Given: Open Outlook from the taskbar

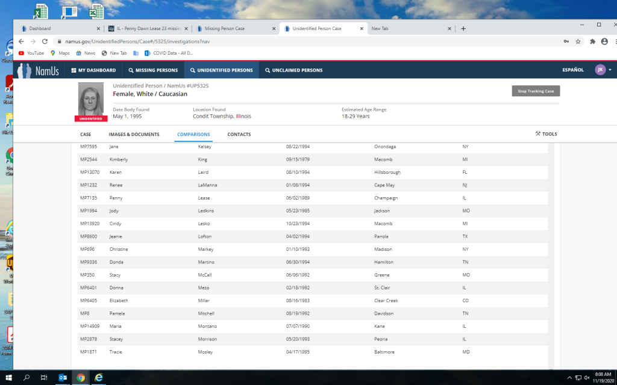Looking at the screenshot, I should [62, 378].
